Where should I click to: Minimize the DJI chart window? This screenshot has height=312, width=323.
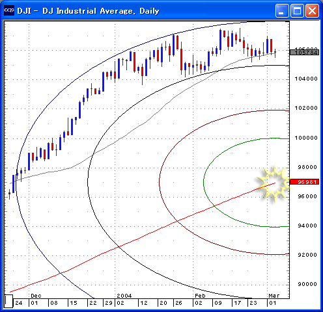(x=282, y=10)
